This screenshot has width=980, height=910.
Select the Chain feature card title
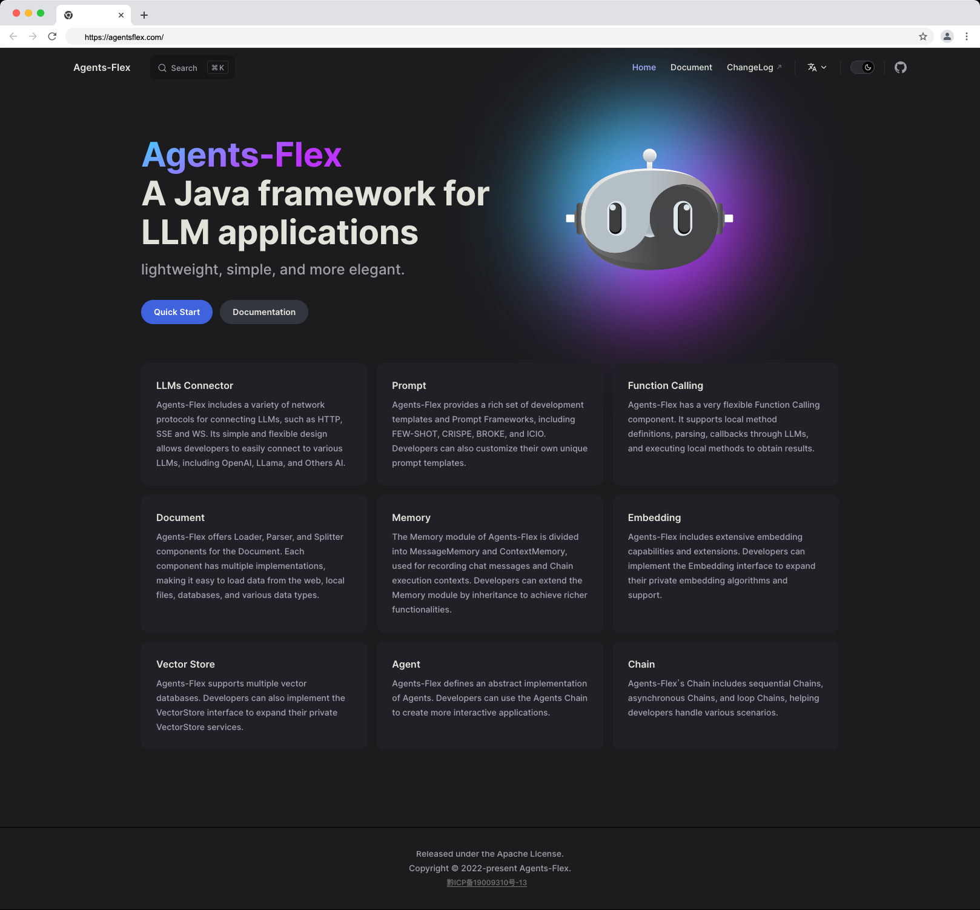(641, 664)
